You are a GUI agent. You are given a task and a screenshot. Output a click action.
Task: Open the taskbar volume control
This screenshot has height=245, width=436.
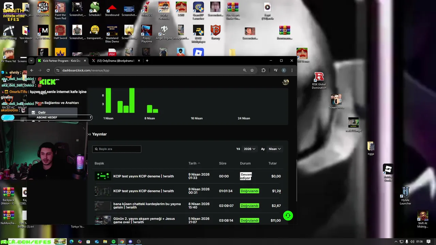click(x=412, y=242)
